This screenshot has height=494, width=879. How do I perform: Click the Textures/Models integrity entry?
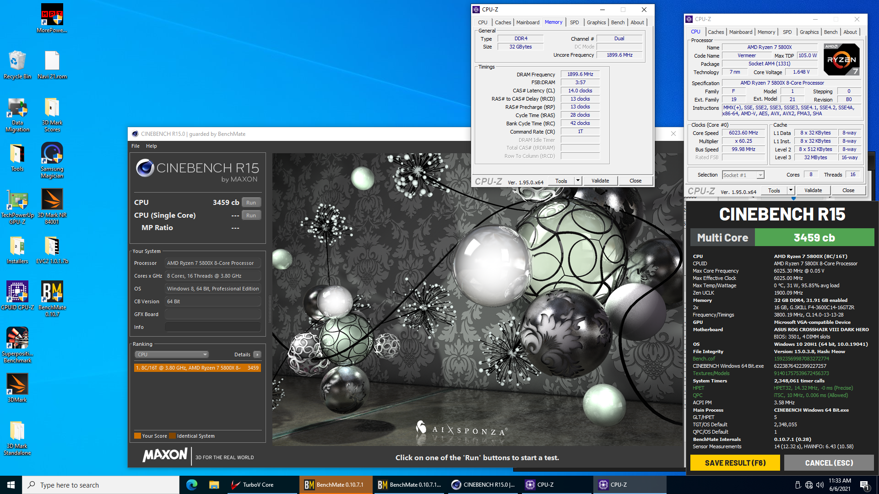pyautogui.click(x=711, y=373)
